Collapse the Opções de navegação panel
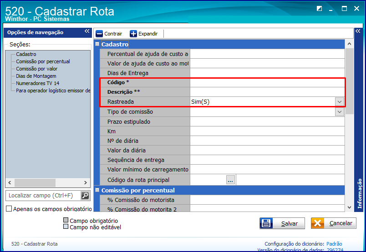 pos(87,31)
